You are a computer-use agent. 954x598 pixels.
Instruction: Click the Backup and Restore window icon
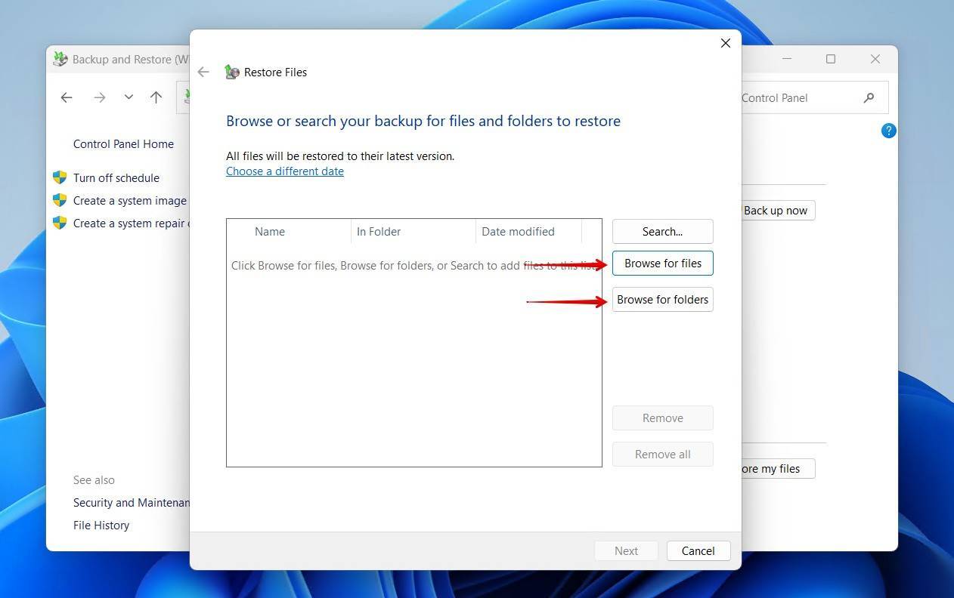[60, 59]
